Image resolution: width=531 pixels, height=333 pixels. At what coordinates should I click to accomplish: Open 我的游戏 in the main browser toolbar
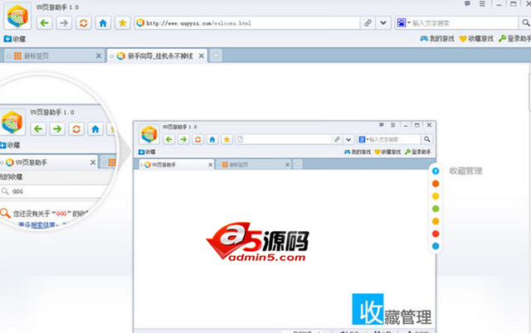[x=437, y=39]
